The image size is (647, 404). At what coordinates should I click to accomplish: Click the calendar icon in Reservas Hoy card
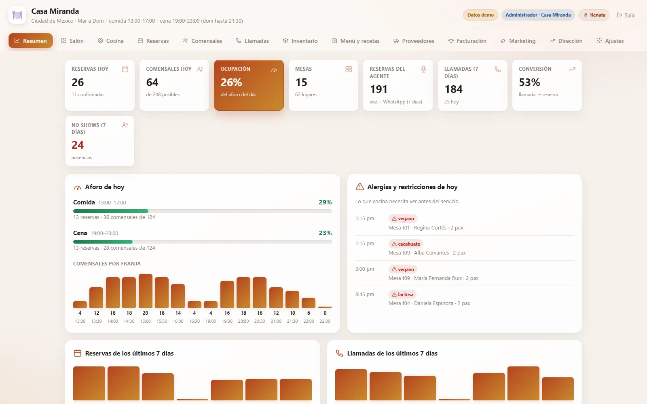[x=125, y=69]
